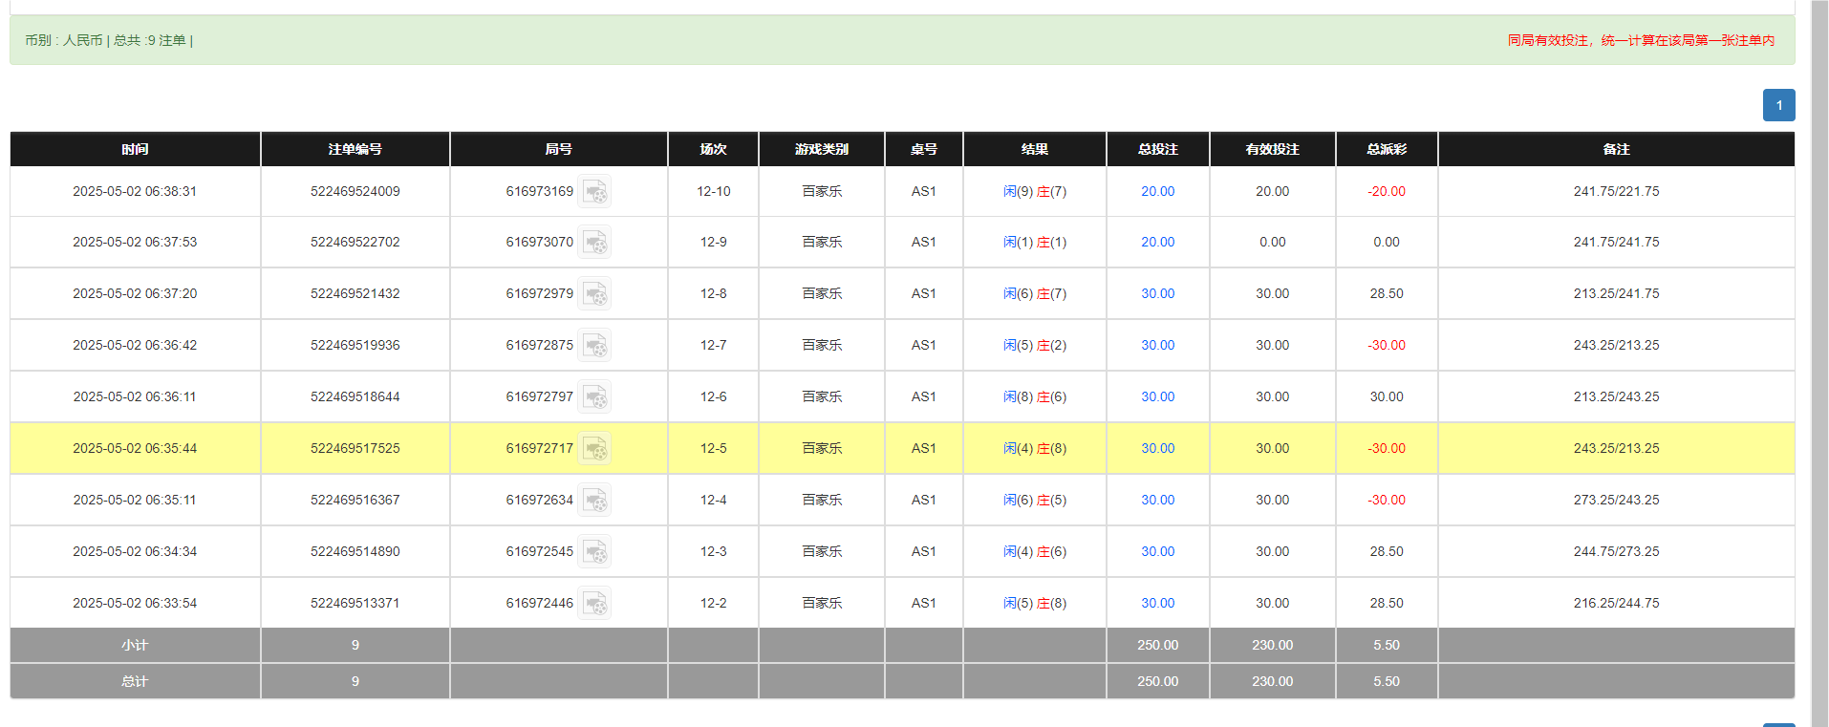Click total bet 20.00 link for round 12-10
Screen dimensions: 1829x727
click(x=1157, y=192)
